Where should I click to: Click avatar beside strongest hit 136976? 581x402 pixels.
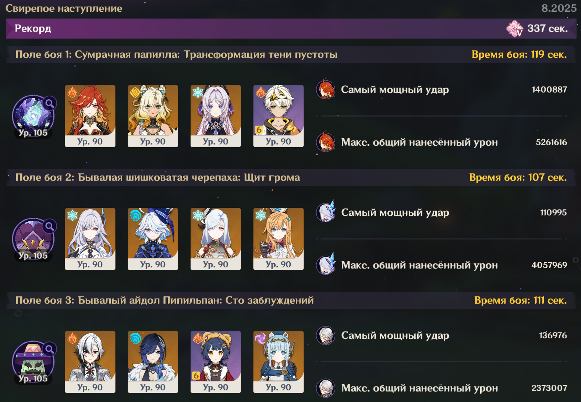pos(326,335)
